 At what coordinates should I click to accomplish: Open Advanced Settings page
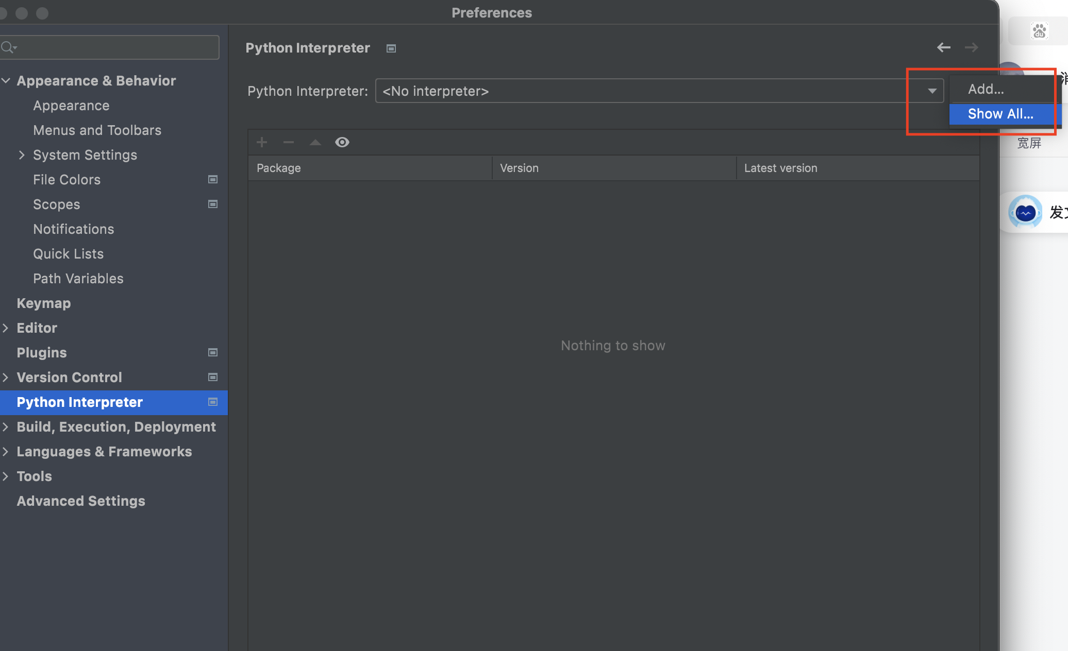[x=80, y=501]
